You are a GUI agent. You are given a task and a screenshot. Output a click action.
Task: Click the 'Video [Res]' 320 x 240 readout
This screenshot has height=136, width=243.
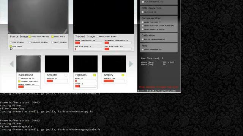point(158,62)
